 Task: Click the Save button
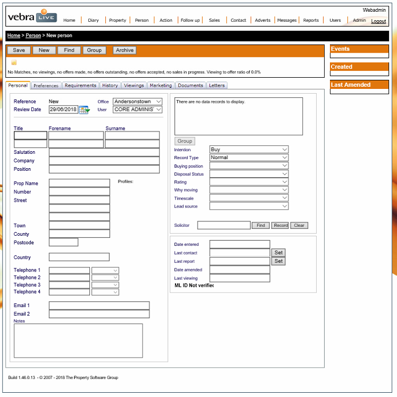(x=19, y=50)
